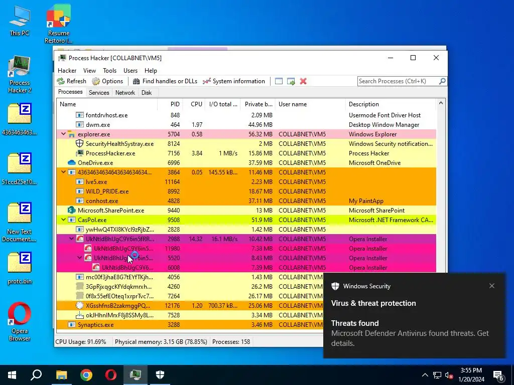Collapse the PID 5520 Opera Installer node
This screenshot has width=514, height=385.
[79, 258]
